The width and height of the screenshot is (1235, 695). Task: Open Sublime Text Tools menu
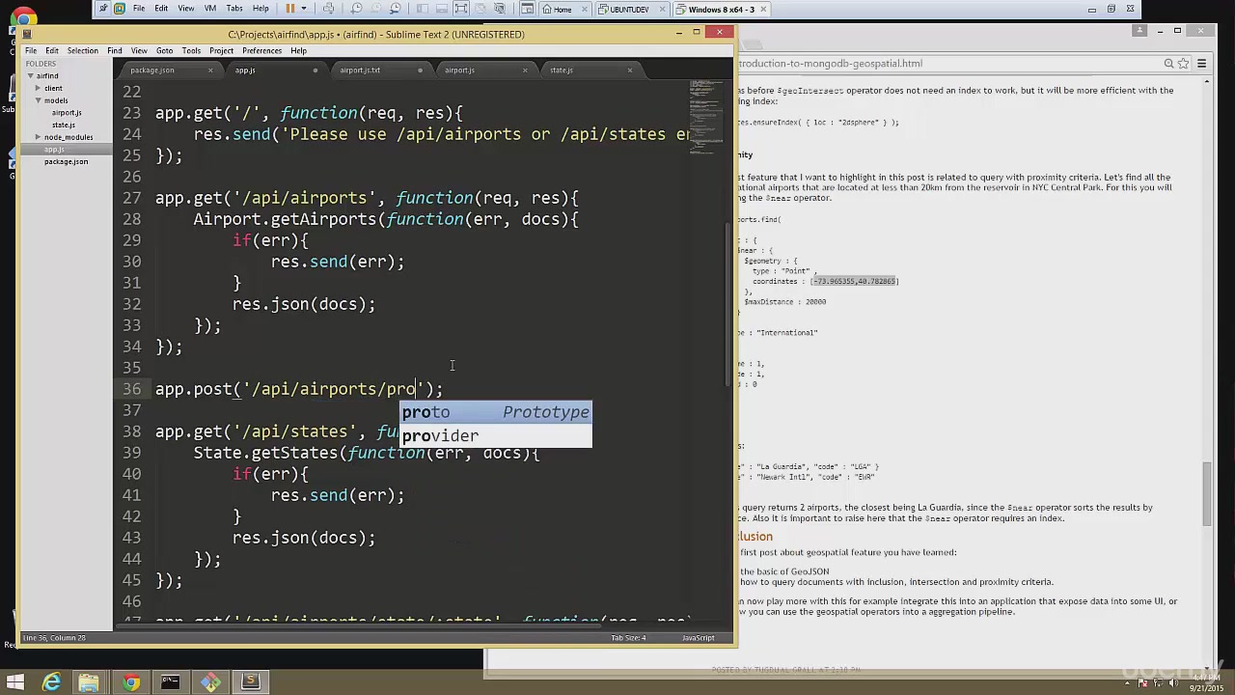(191, 51)
